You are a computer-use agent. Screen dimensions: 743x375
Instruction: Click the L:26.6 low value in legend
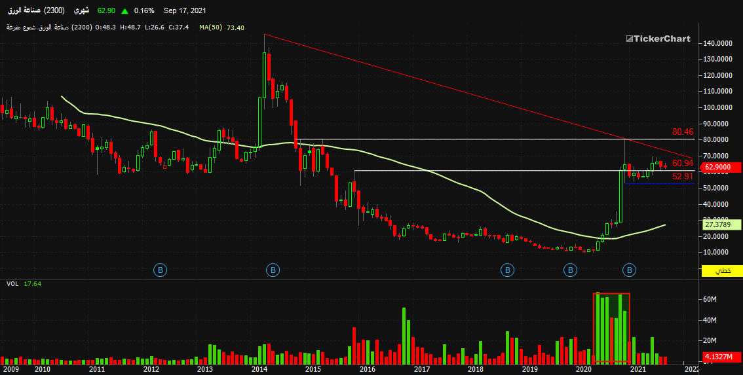[x=155, y=27]
